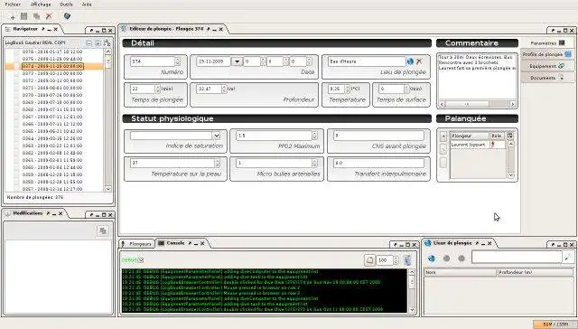Open the Indice de saturation dropdown
Image resolution: width=578 pixels, height=329 pixels.
point(217,136)
